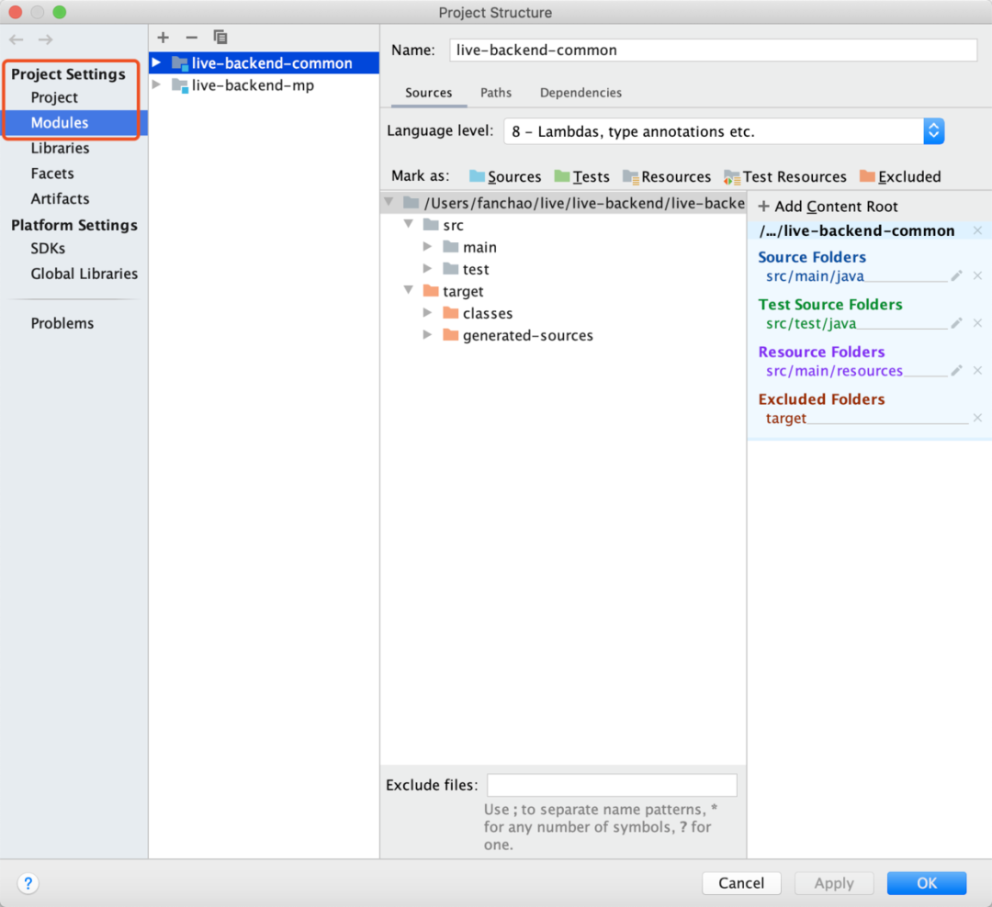992x907 pixels.
Task: Click the add module plus icon
Action: (163, 38)
